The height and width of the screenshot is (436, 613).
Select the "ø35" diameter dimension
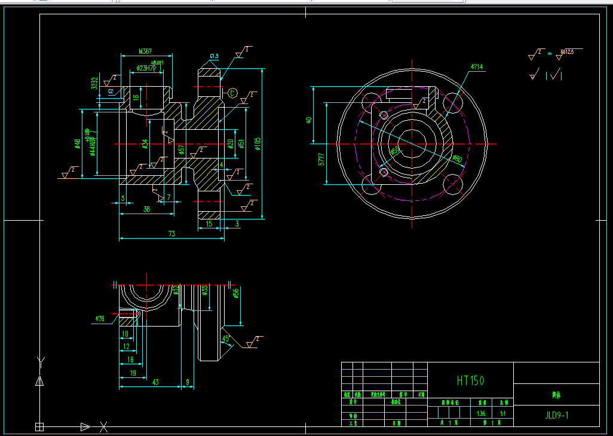coord(204,290)
